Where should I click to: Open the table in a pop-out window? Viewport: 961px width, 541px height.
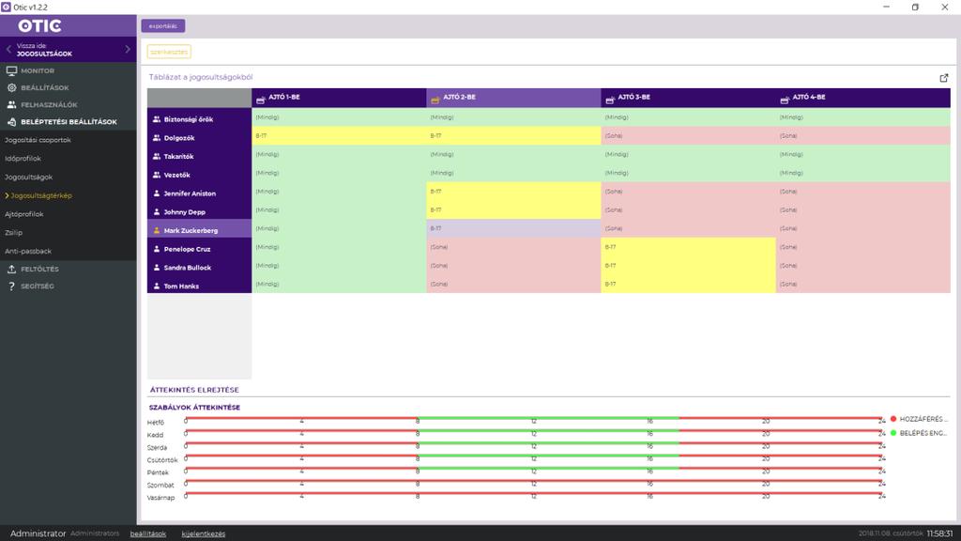(944, 78)
